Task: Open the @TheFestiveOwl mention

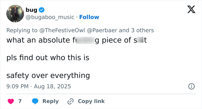Action: [62, 30]
